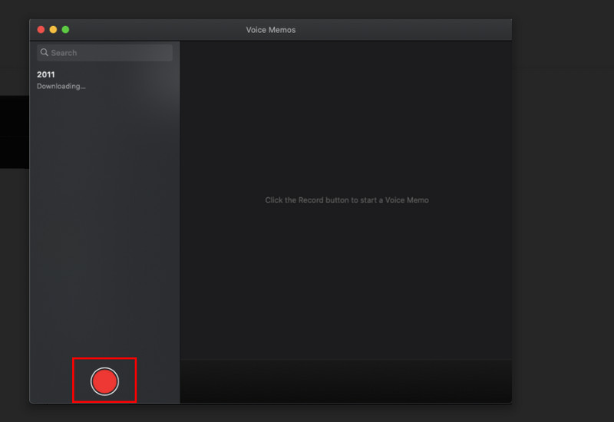The image size is (614, 422).
Task: Minimize the Voice Memos window with yellow button
Action: [x=53, y=30]
